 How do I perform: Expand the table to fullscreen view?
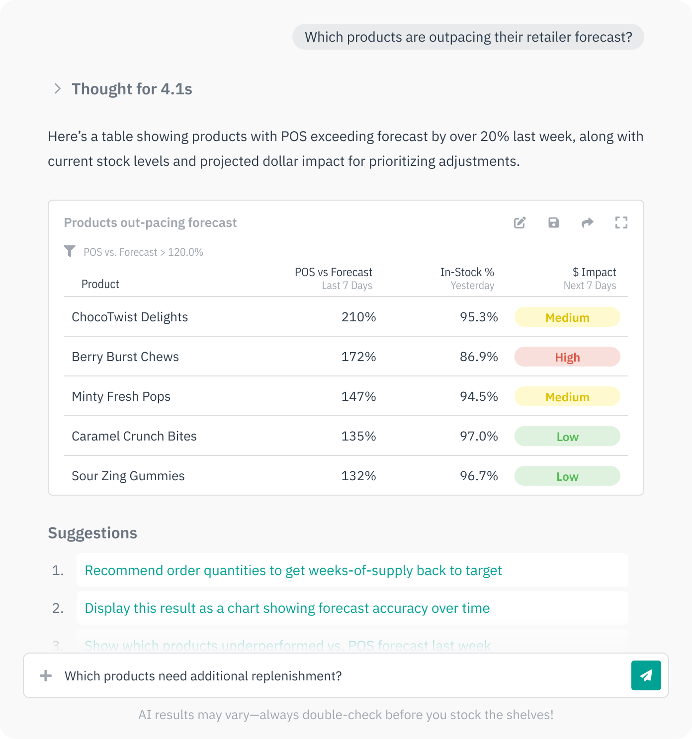621,223
